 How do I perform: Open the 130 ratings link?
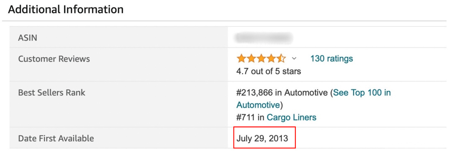(x=331, y=59)
